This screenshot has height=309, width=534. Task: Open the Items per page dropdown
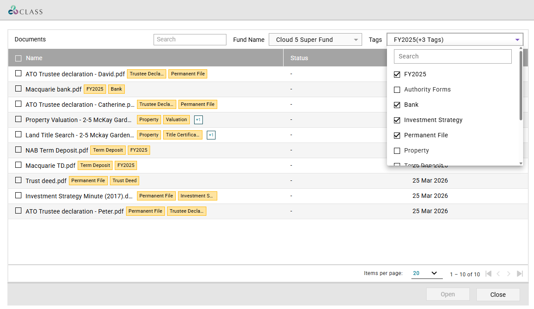[425, 273]
